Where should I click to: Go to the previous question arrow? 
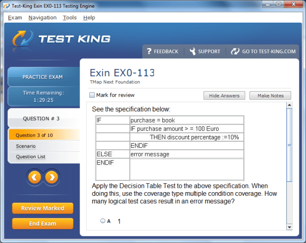[35, 178]
